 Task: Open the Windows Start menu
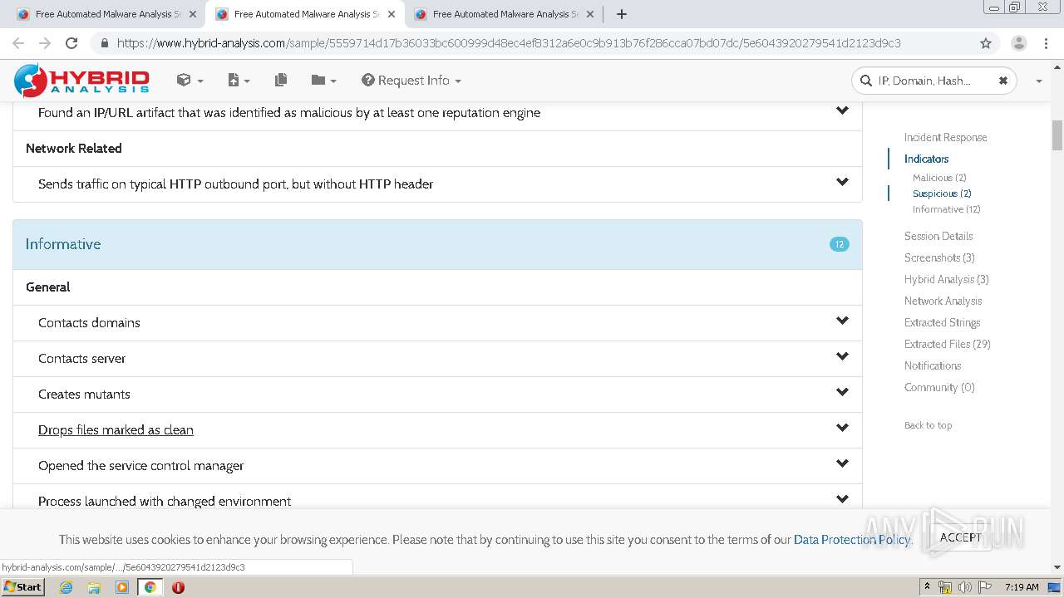pyautogui.click(x=23, y=587)
